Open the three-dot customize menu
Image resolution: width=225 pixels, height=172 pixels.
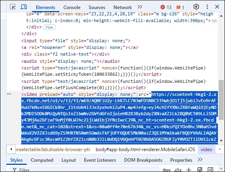tap(207, 7)
